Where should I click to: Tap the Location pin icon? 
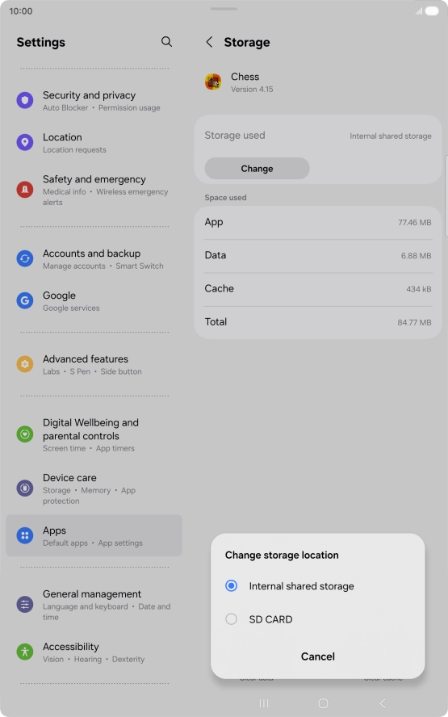25,142
